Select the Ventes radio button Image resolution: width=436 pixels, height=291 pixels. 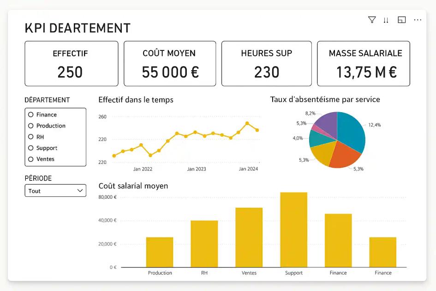tap(30, 159)
